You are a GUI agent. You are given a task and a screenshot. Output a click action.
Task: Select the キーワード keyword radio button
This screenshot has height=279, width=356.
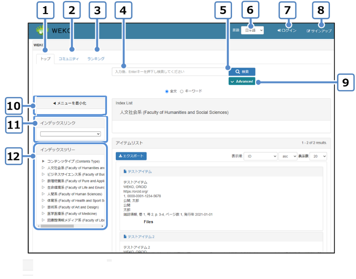(182, 91)
